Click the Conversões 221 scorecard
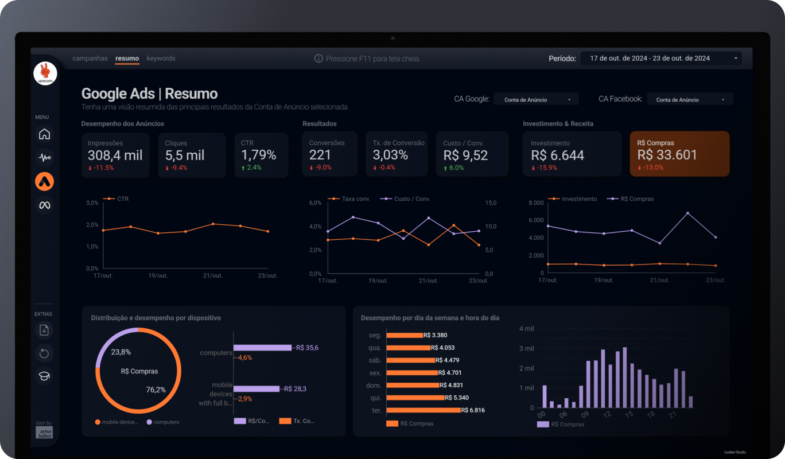The image size is (785, 459). pyautogui.click(x=331, y=154)
